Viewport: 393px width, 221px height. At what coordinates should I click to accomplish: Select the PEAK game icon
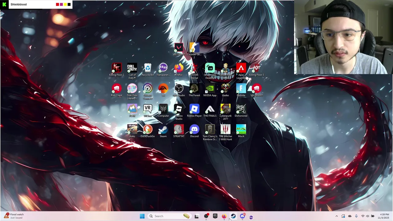[x=132, y=111]
